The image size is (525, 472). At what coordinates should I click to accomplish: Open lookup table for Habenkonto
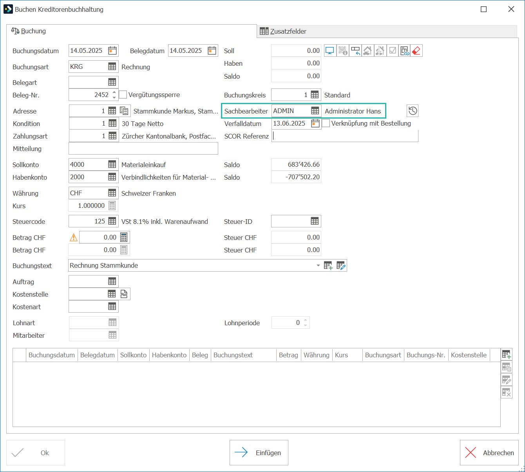(112, 177)
